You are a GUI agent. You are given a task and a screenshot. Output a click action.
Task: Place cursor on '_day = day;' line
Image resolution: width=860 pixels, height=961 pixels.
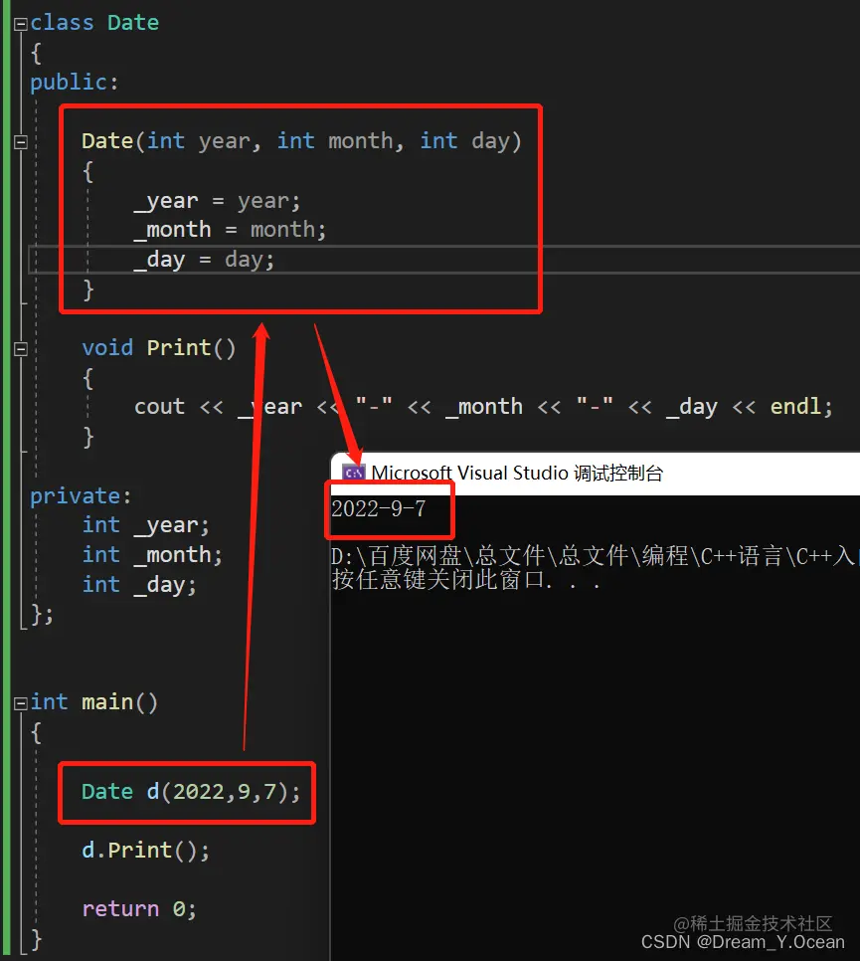[x=205, y=260]
